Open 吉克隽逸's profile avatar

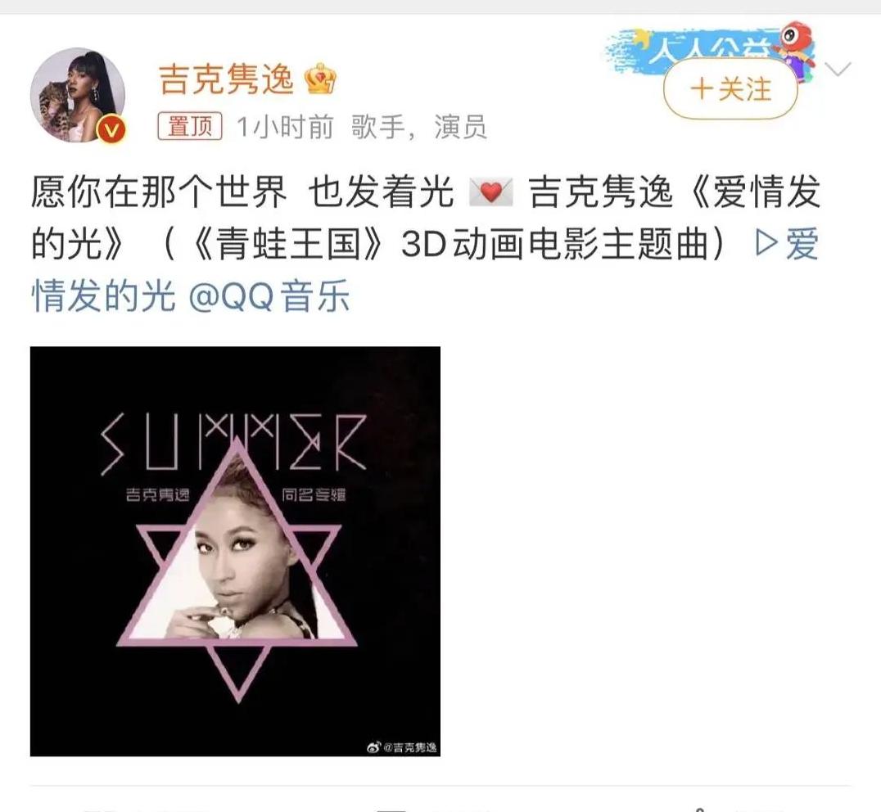78,95
